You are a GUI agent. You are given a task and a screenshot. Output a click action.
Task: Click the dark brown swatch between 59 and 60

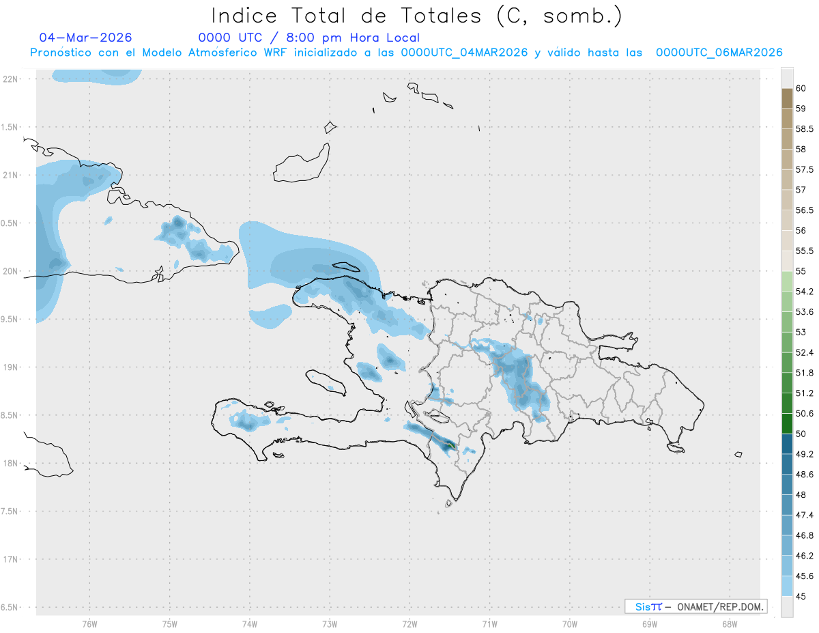point(787,98)
